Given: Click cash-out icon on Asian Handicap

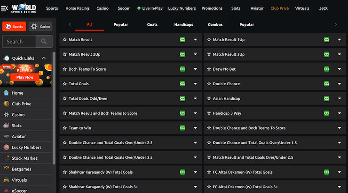Looking at the screenshot, I should point(326,98).
